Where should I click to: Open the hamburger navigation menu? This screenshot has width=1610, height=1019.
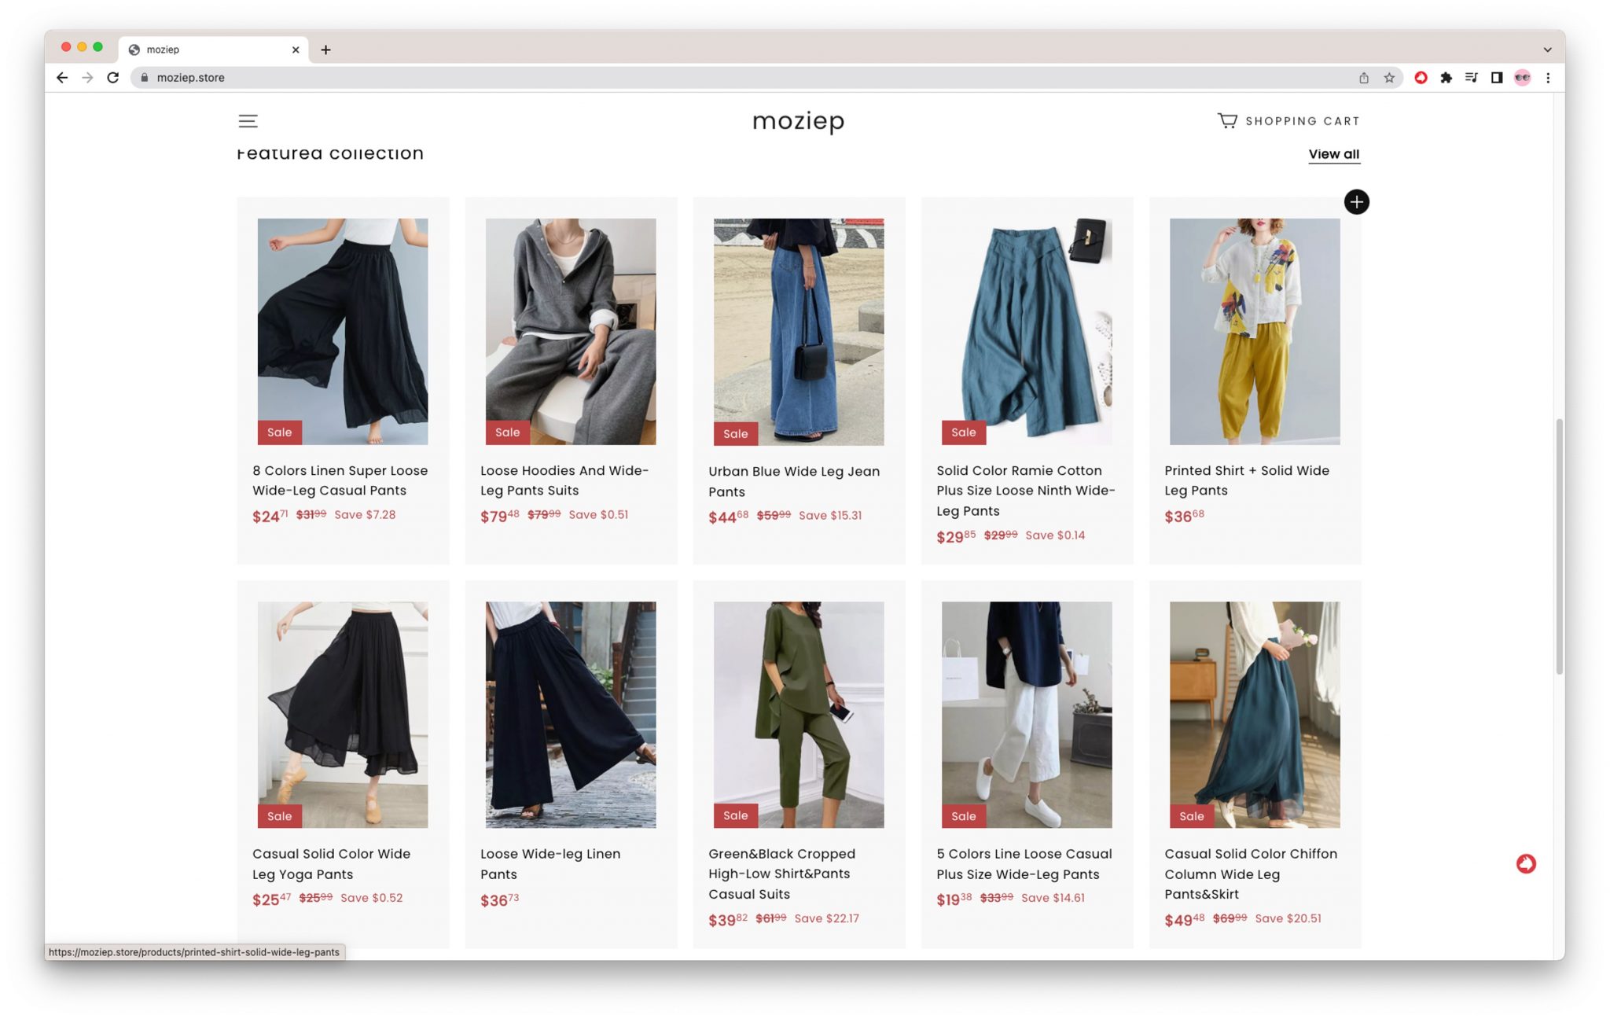248,120
